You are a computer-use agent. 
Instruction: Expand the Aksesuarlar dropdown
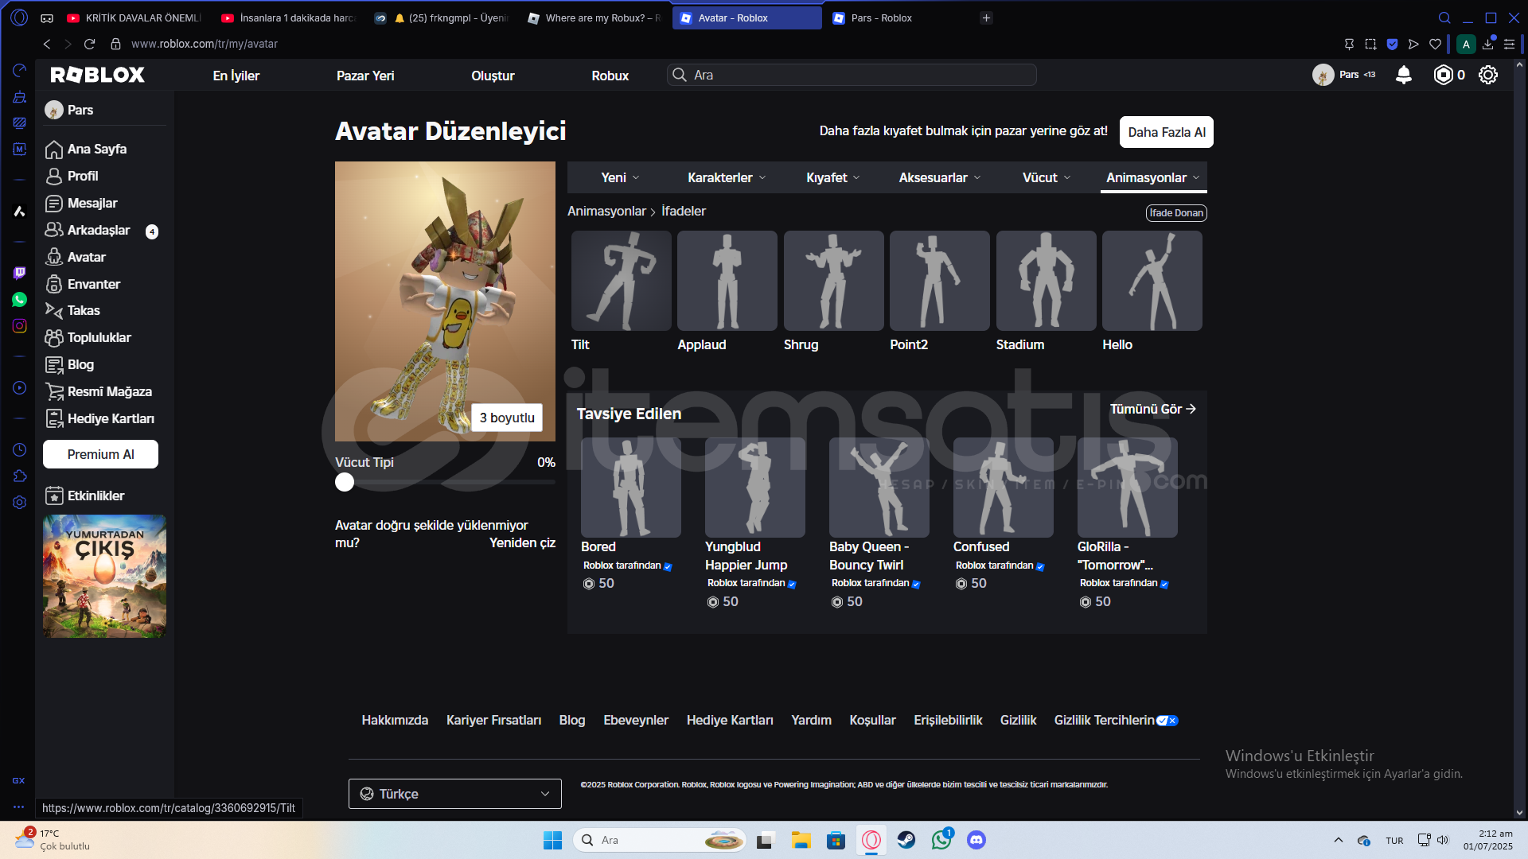(940, 177)
